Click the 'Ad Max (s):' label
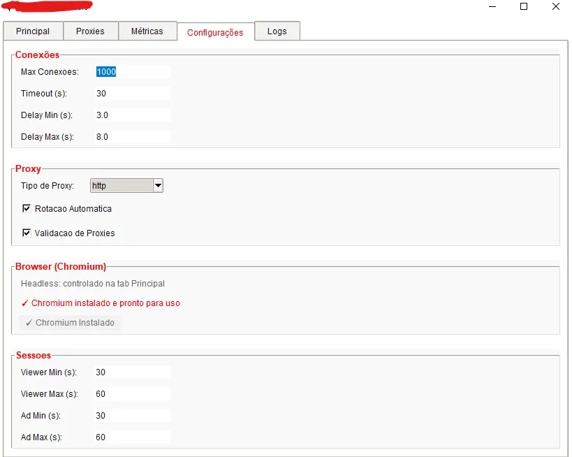The image size is (572, 457). (x=41, y=437)
